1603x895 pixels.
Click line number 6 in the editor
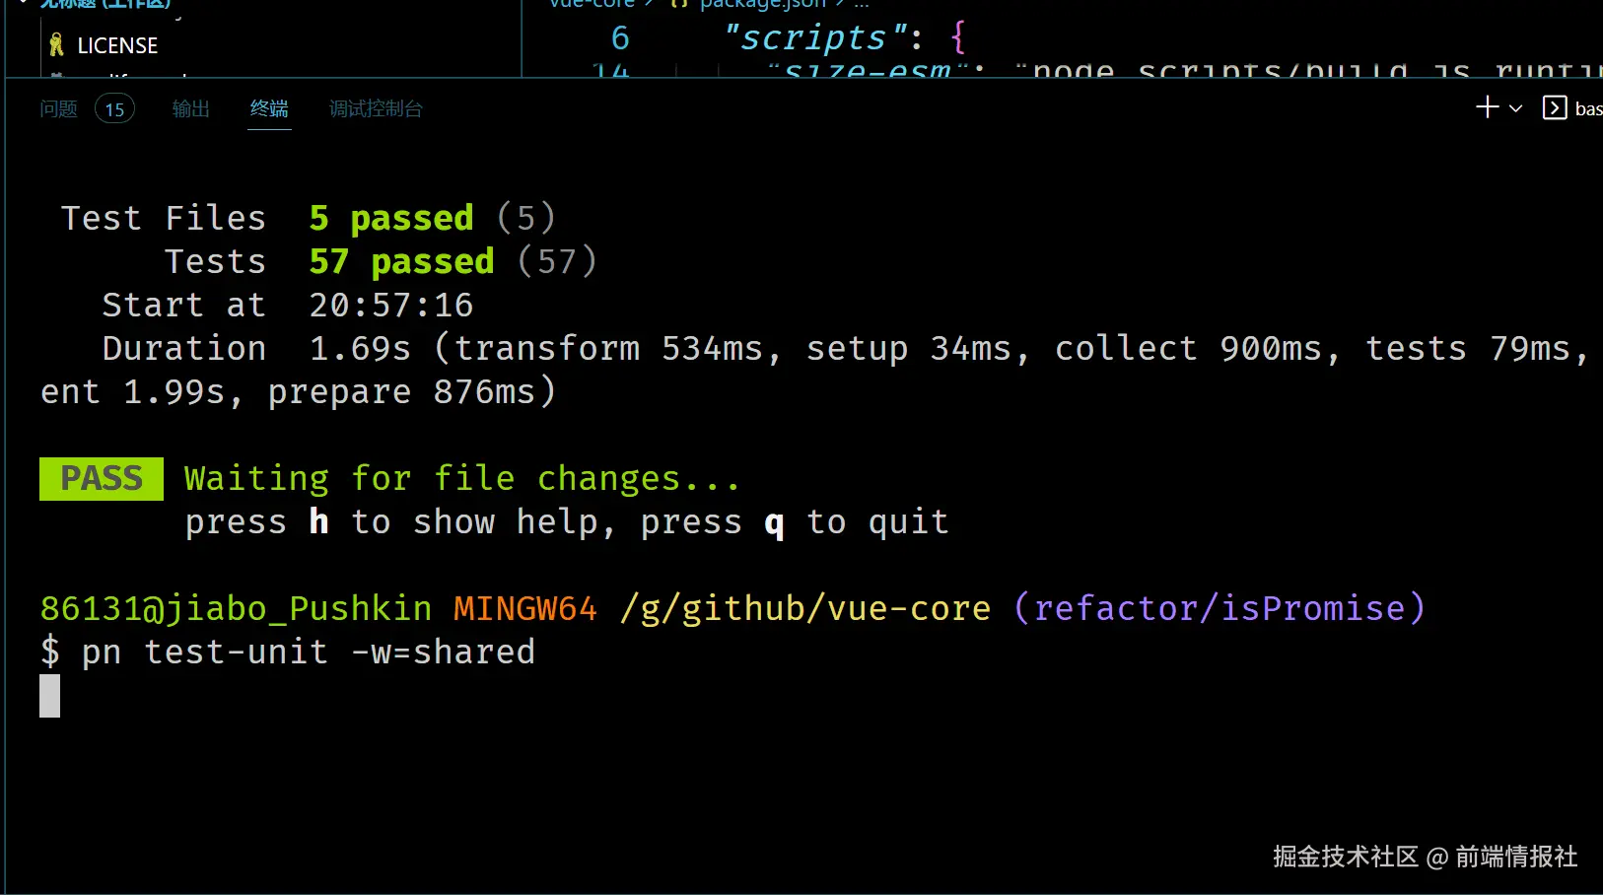tap(619, 38)
